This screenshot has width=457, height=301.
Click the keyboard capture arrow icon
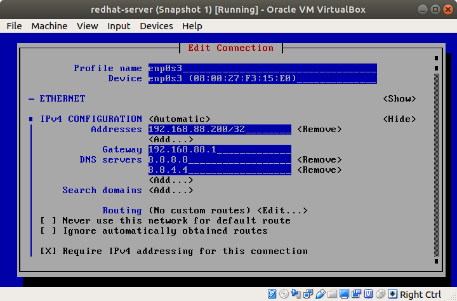[x=392, y=294]
